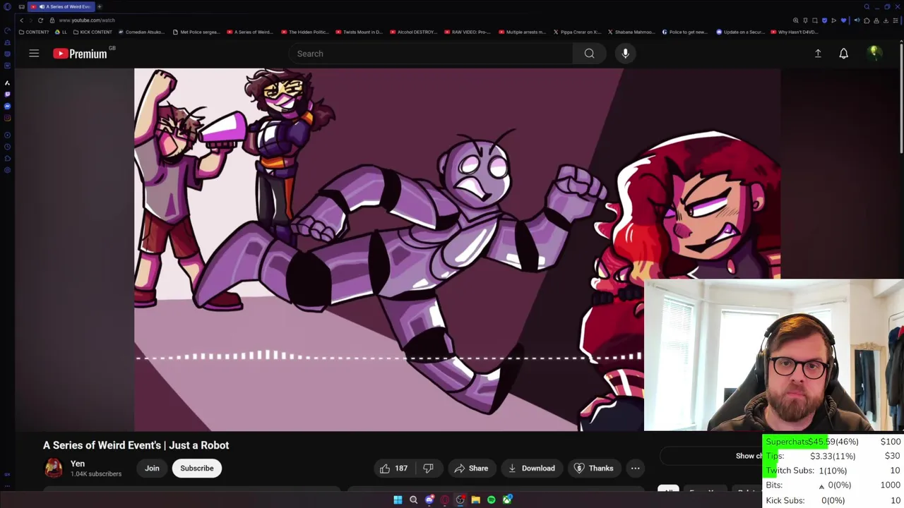Dislike the video with thumbs down
904x508 pixels.
(x=428, y=468)
